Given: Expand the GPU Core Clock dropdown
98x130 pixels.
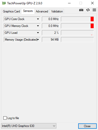Looking at the screenshot, I should [x=38, y=19].
